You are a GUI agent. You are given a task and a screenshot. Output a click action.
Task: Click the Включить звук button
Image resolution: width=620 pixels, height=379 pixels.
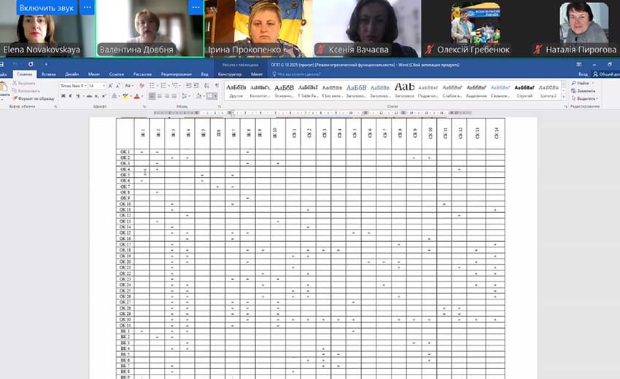click(47, 7)
